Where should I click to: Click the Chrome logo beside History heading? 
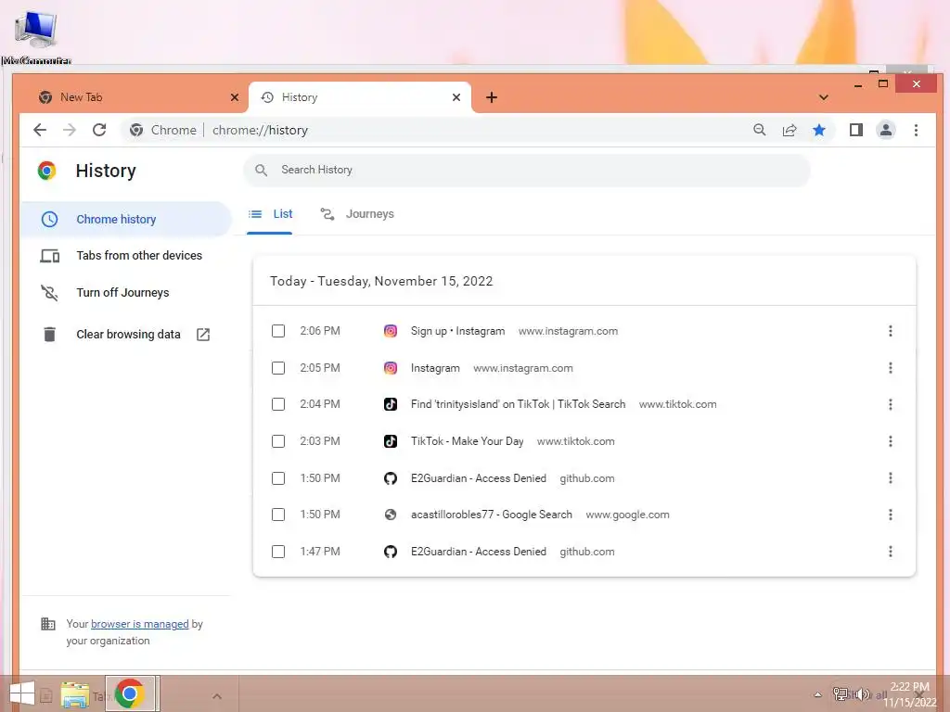(x=47, y=171)
